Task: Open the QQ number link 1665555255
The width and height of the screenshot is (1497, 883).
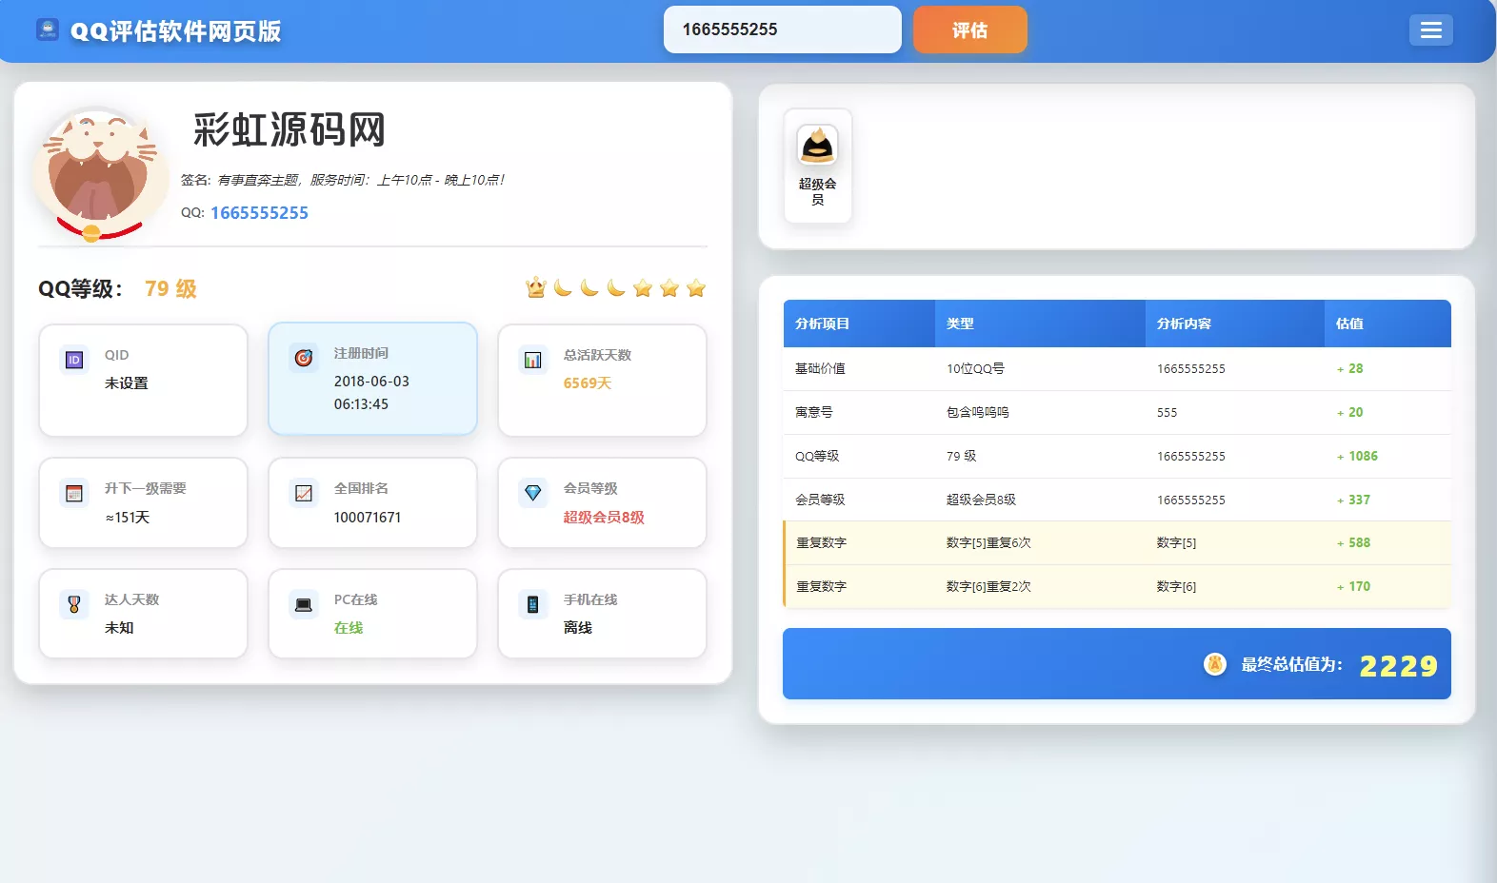Action: (259, 213)
